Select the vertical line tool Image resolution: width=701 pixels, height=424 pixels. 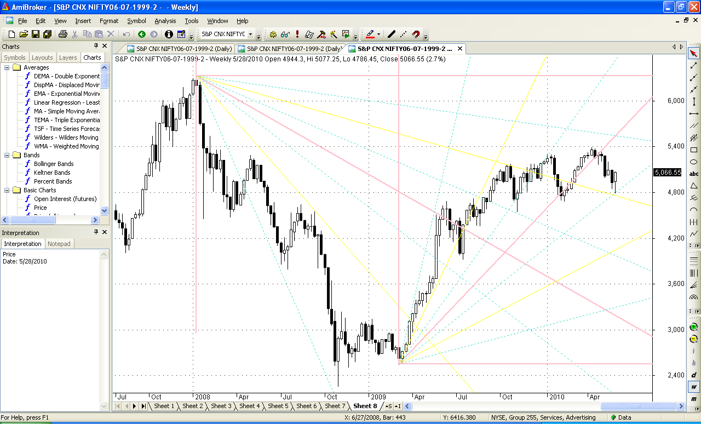(x=694, y=102)
